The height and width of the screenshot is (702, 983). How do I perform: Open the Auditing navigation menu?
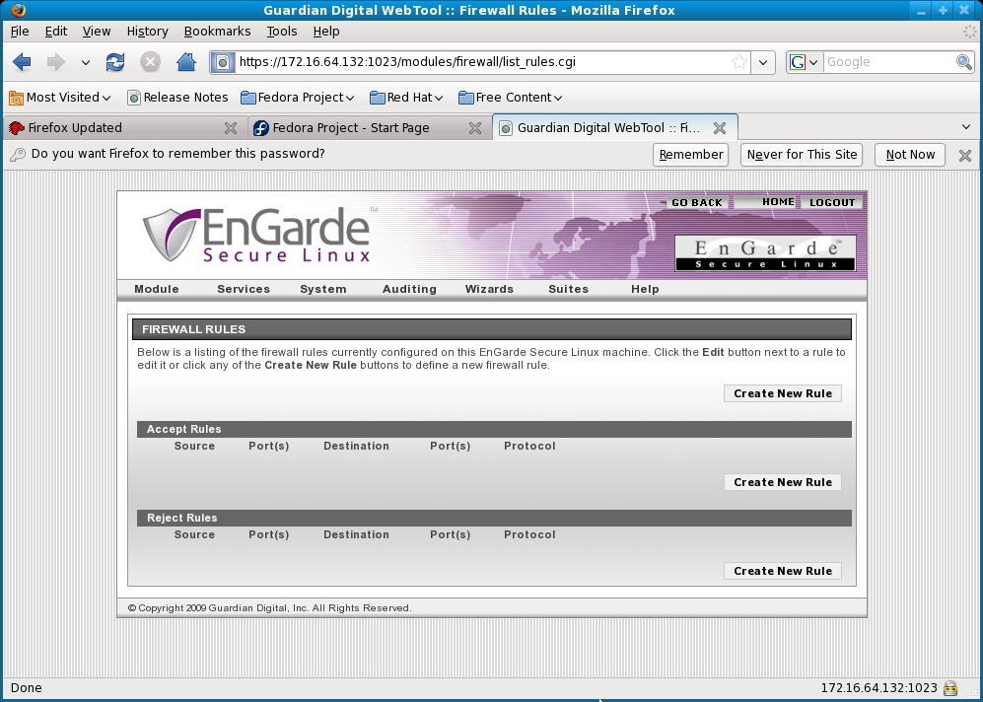(x=409, y=289)
